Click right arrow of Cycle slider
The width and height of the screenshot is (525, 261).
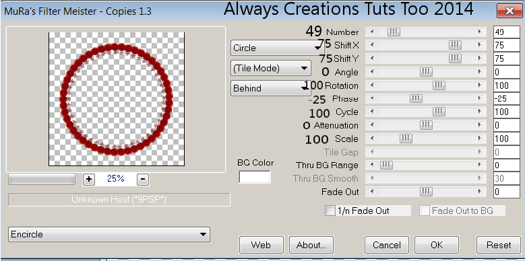coord(479,112)
